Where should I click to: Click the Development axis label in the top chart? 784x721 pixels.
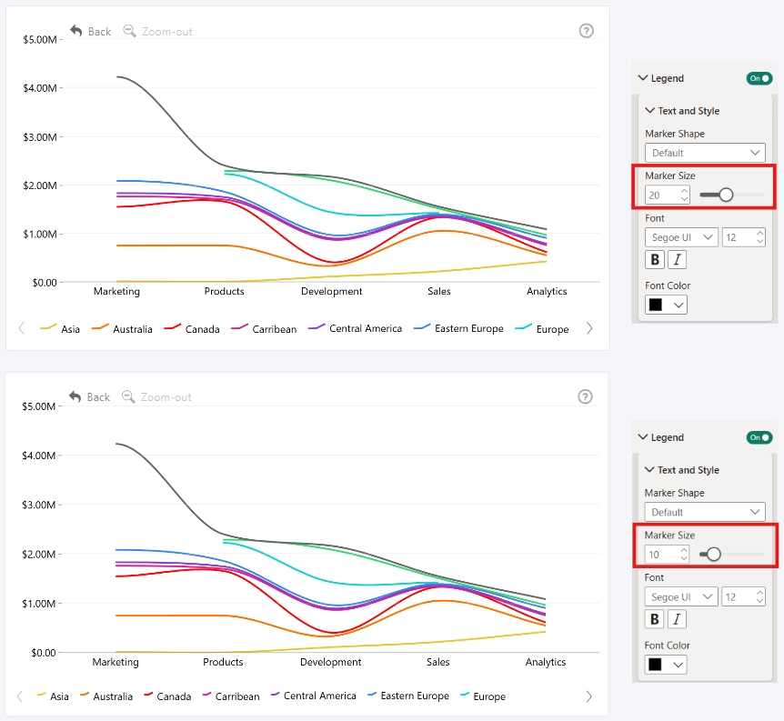pos(331,292)
